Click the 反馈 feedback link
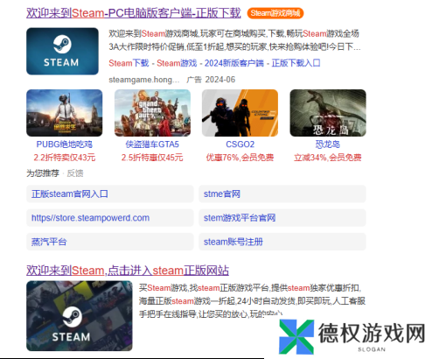 (x=75, y=173)
